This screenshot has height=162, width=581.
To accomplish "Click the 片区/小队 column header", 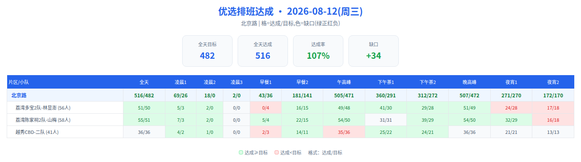I will point(65,82).
